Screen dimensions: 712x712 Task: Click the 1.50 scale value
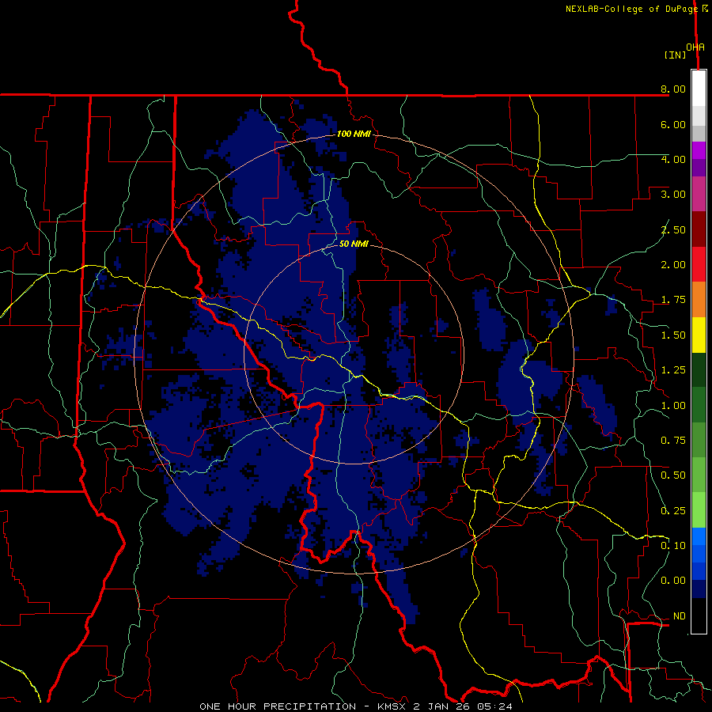tap(673, 335)
